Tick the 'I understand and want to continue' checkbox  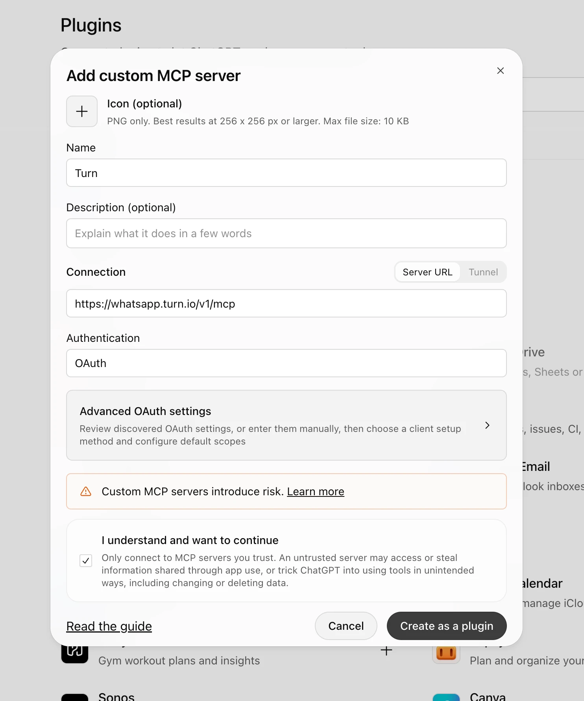[86, 561]
